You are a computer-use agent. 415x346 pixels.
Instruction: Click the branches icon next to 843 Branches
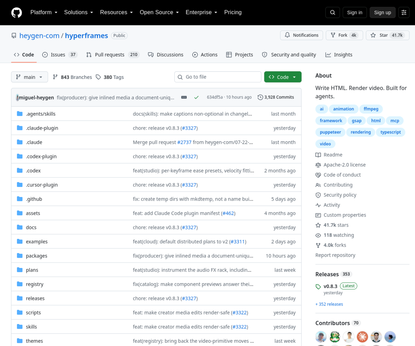(55, 77)
